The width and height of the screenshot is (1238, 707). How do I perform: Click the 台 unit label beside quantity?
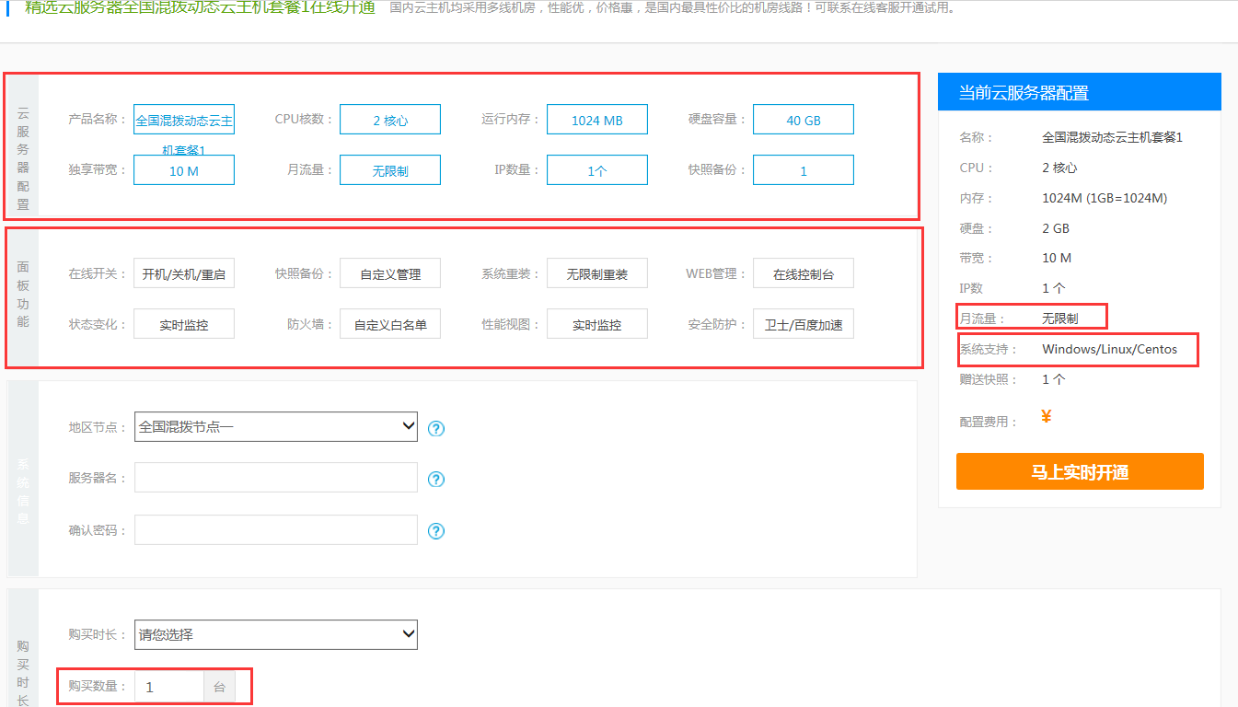coord(219,687)
